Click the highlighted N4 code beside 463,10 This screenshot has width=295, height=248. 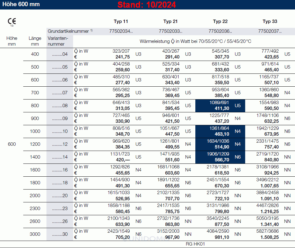(x=238, y=131)
